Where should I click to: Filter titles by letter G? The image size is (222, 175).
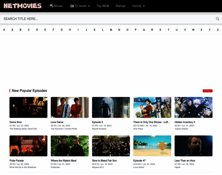tap(62, 30)
